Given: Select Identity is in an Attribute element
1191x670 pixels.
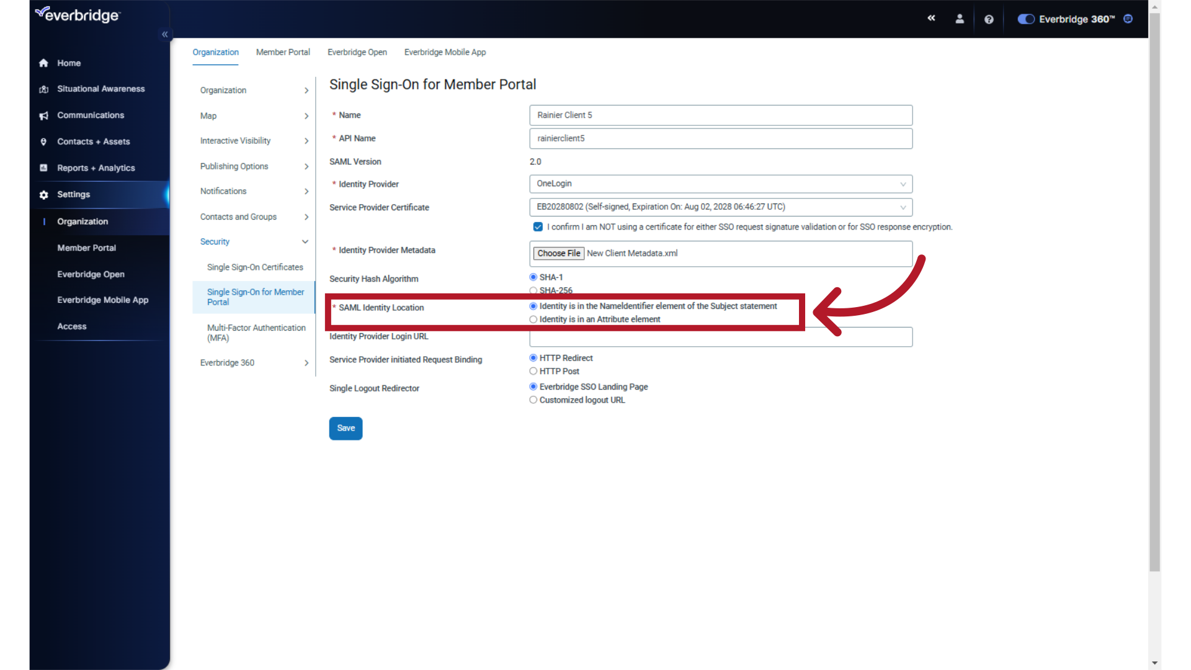Looking at the screenshot, I should coord(533,319).
